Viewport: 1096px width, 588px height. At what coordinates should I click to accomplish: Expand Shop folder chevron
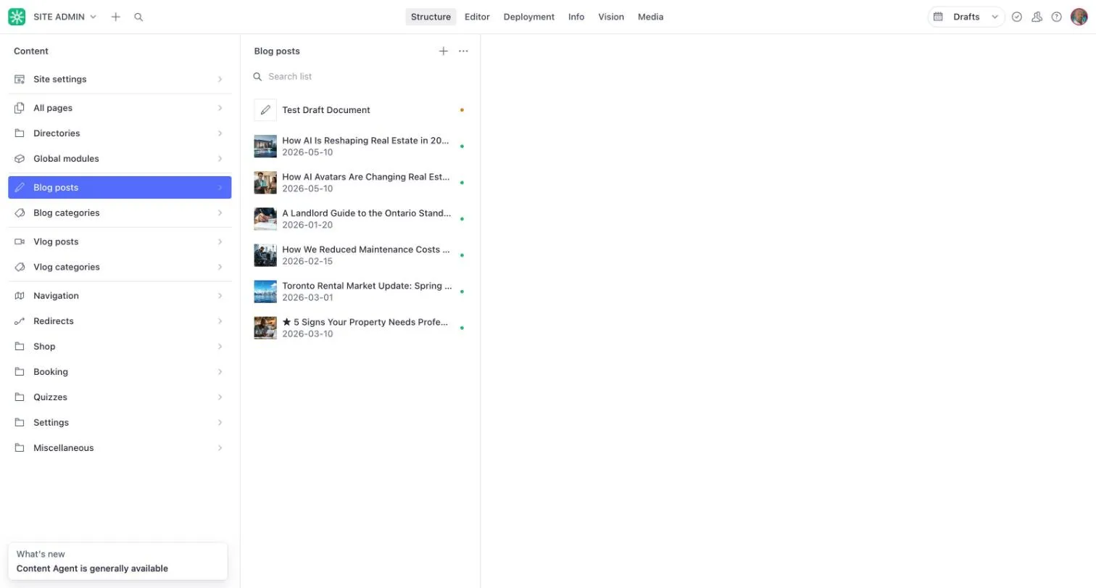point(220,347)
